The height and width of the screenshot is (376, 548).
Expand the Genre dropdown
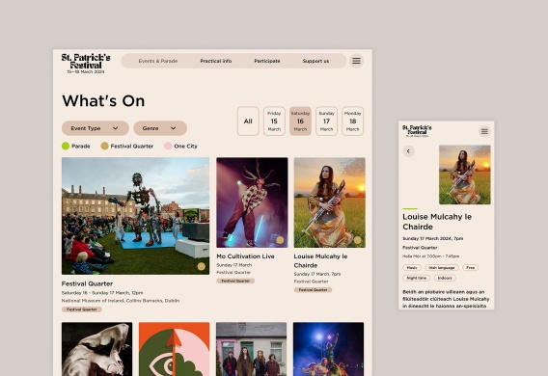tap(160, 128)
